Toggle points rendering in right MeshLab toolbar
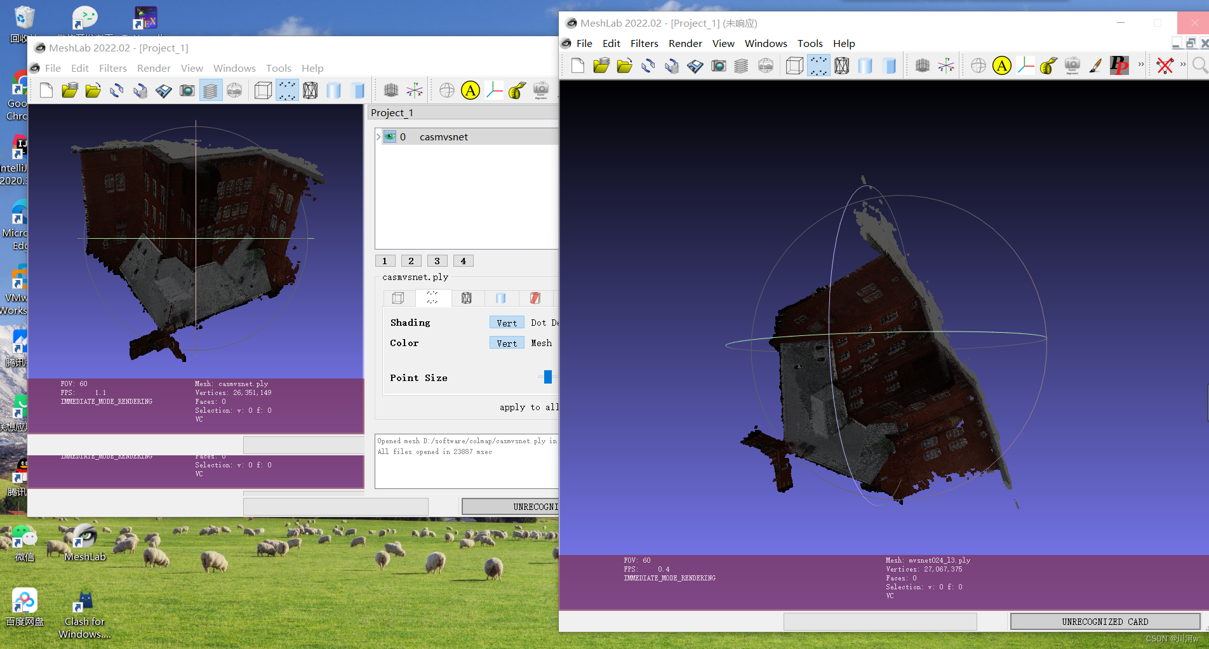Image resolution: width=1209 pixels, height=649 pixels. (818, 65)
